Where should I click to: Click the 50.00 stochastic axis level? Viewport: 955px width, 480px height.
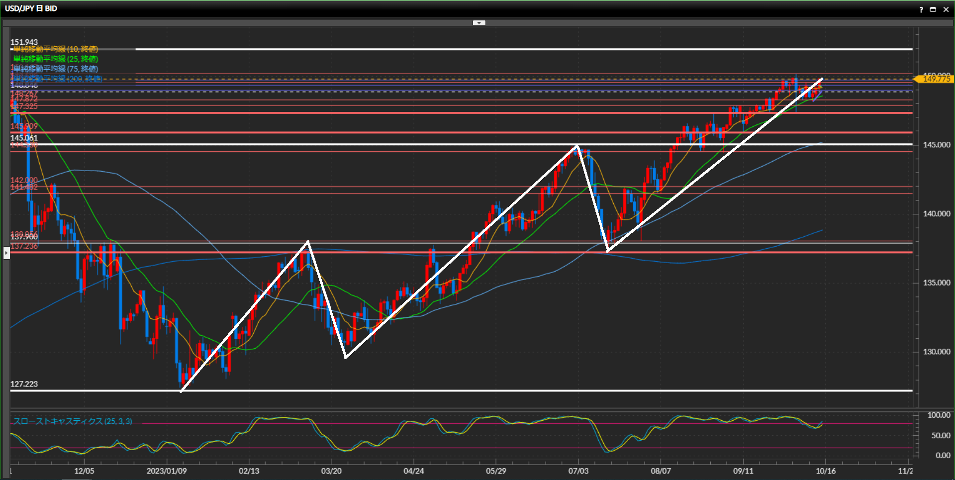tap(941, 436)
